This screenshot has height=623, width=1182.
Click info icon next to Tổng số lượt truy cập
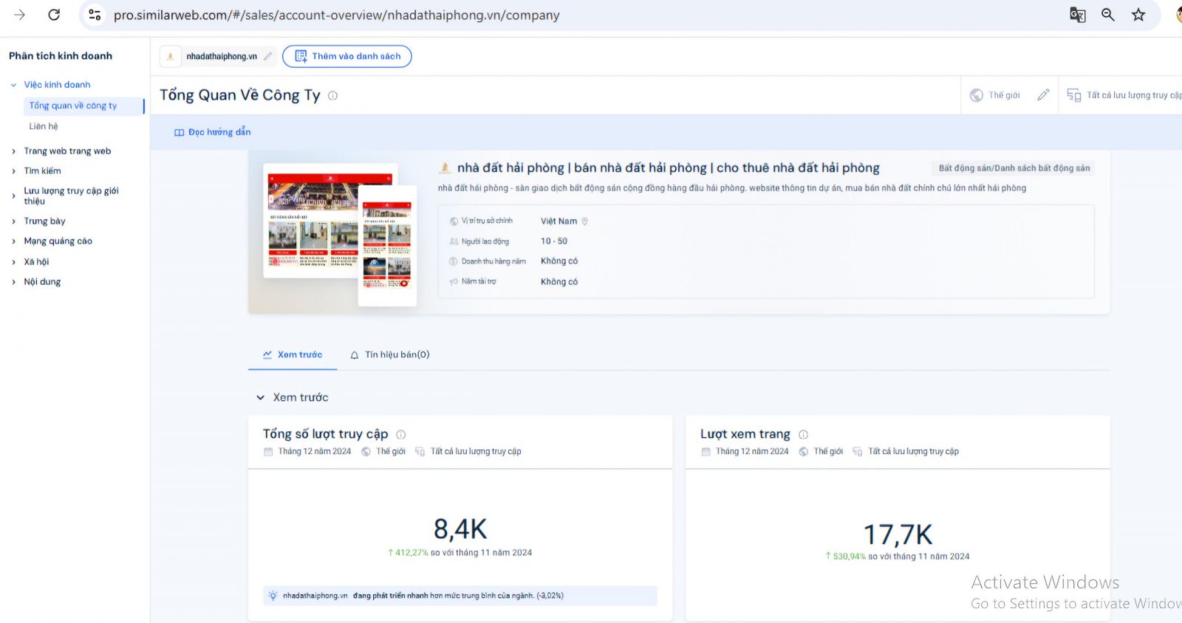401,435
